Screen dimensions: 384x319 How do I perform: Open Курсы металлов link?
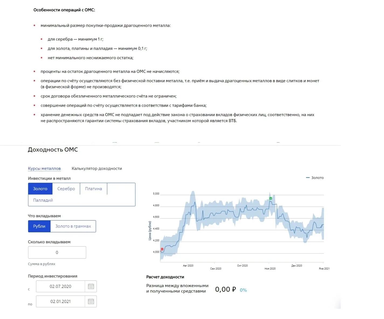coord(44,169)
